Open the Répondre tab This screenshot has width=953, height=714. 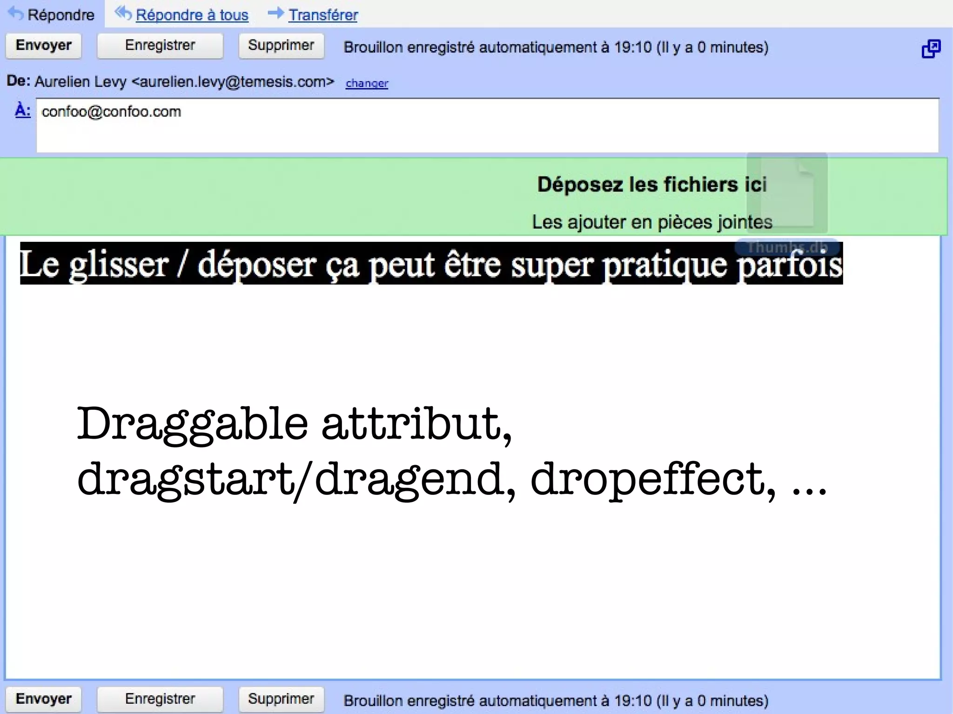(52, 14)
